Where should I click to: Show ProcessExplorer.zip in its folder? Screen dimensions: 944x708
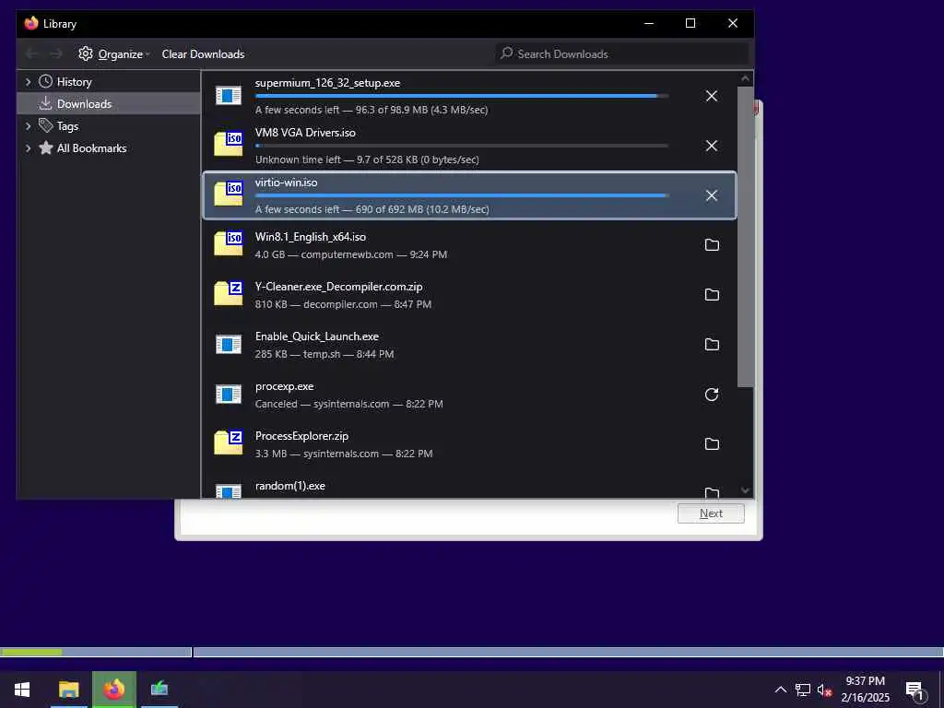click(x=712, y=444)
